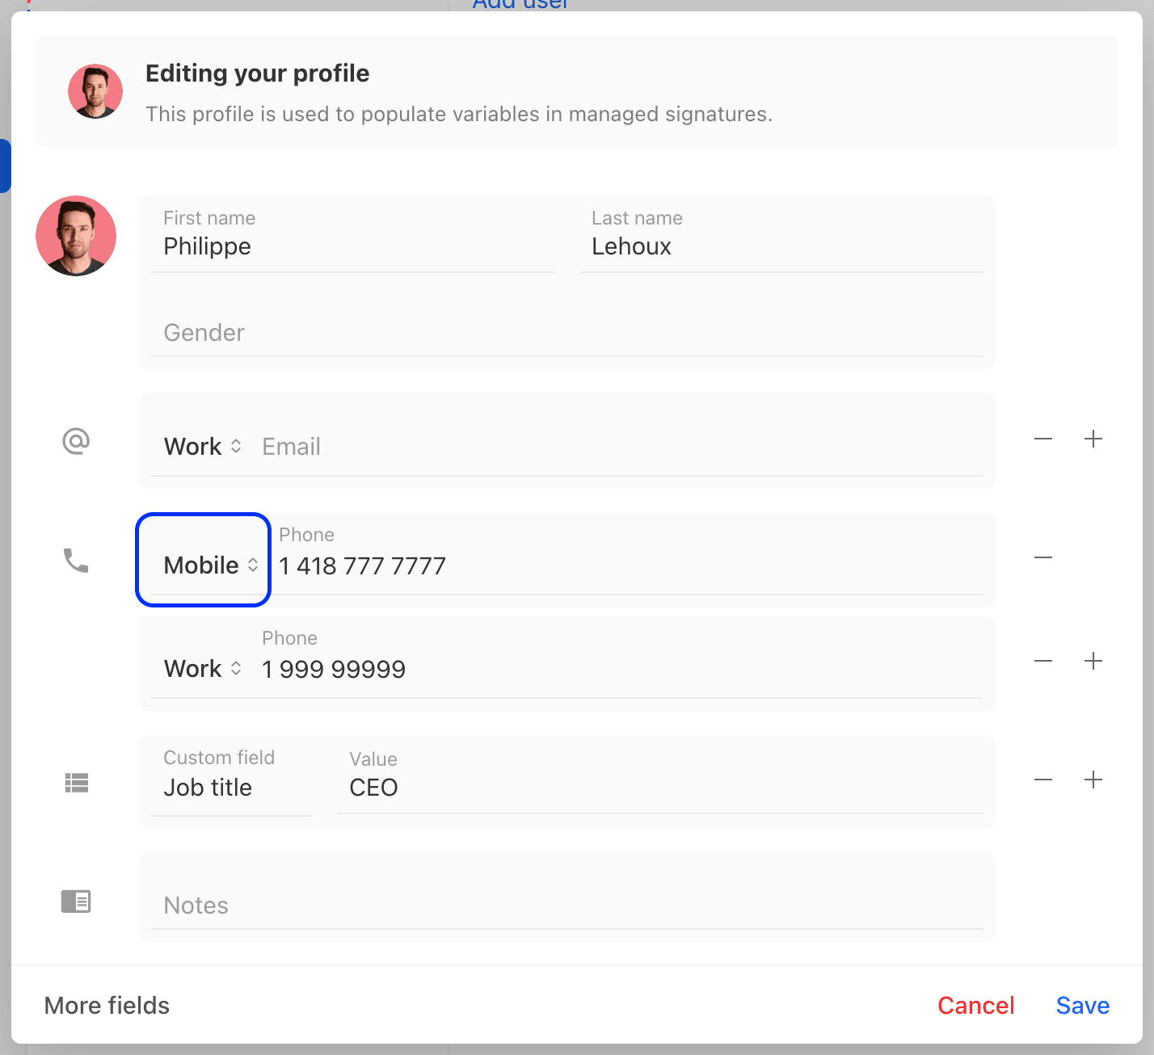Click the large profile photo beside First name

coord(76,236)
